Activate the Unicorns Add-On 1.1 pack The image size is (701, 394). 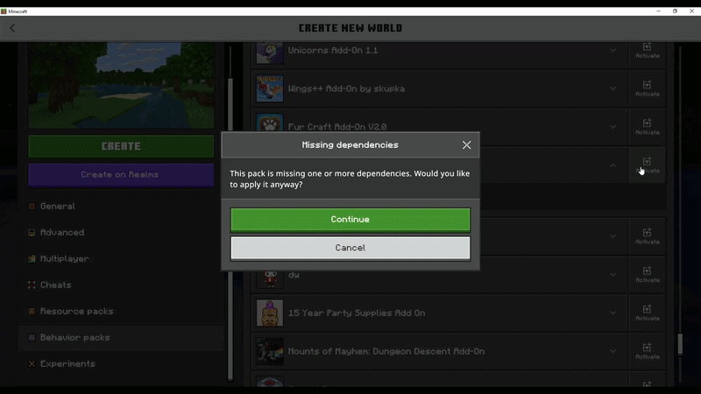click(x=647, y=51)
